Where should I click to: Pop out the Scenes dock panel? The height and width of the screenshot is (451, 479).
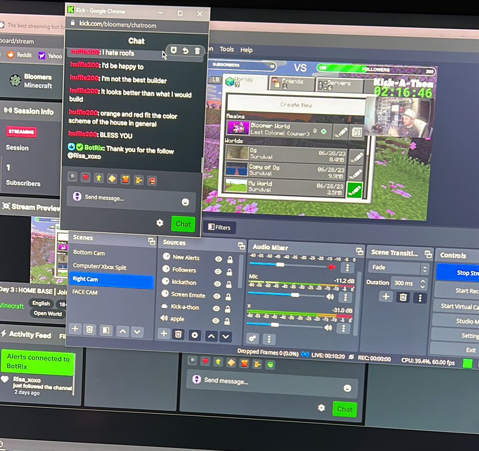152,241
